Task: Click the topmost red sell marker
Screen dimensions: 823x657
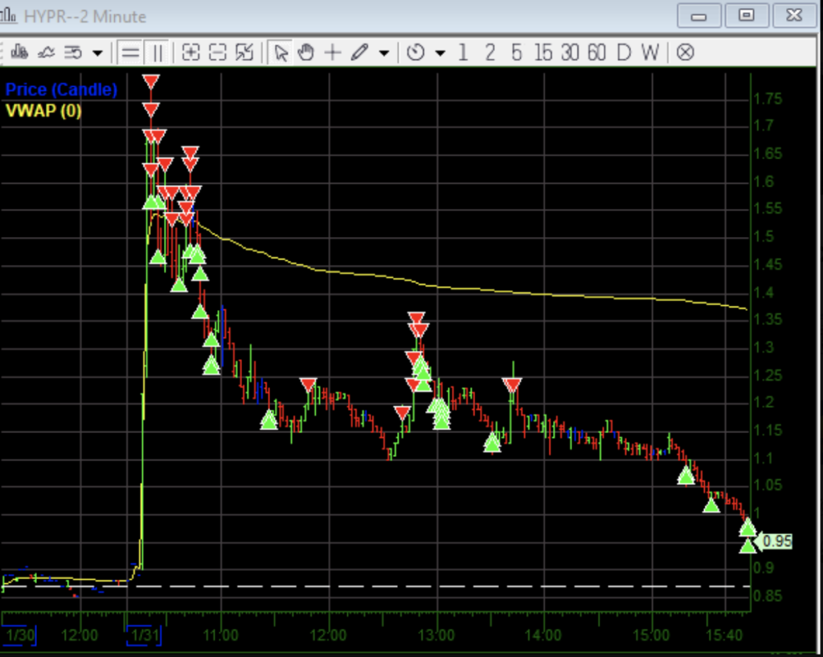Action: 150,81
